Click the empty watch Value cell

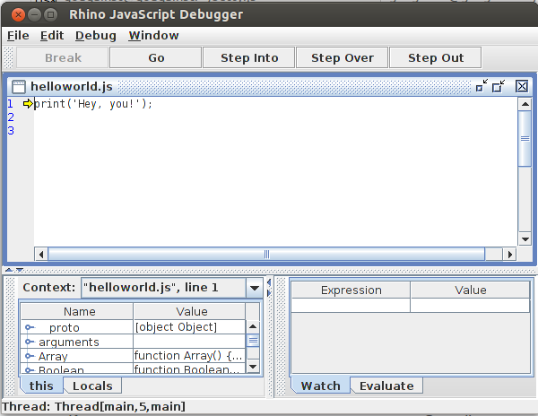click(470, 305)
